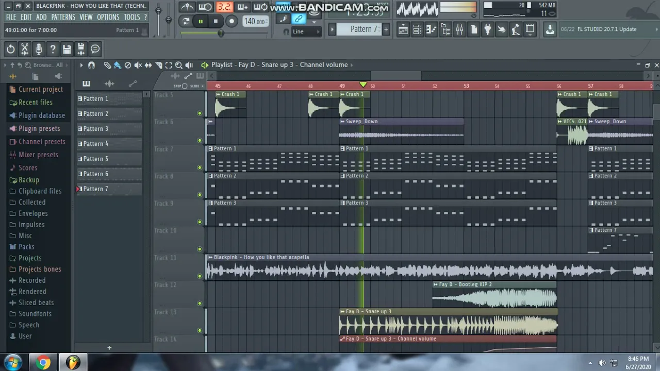Pause playback with the pause button
This screenshot has width=660, height=371.
201,21
